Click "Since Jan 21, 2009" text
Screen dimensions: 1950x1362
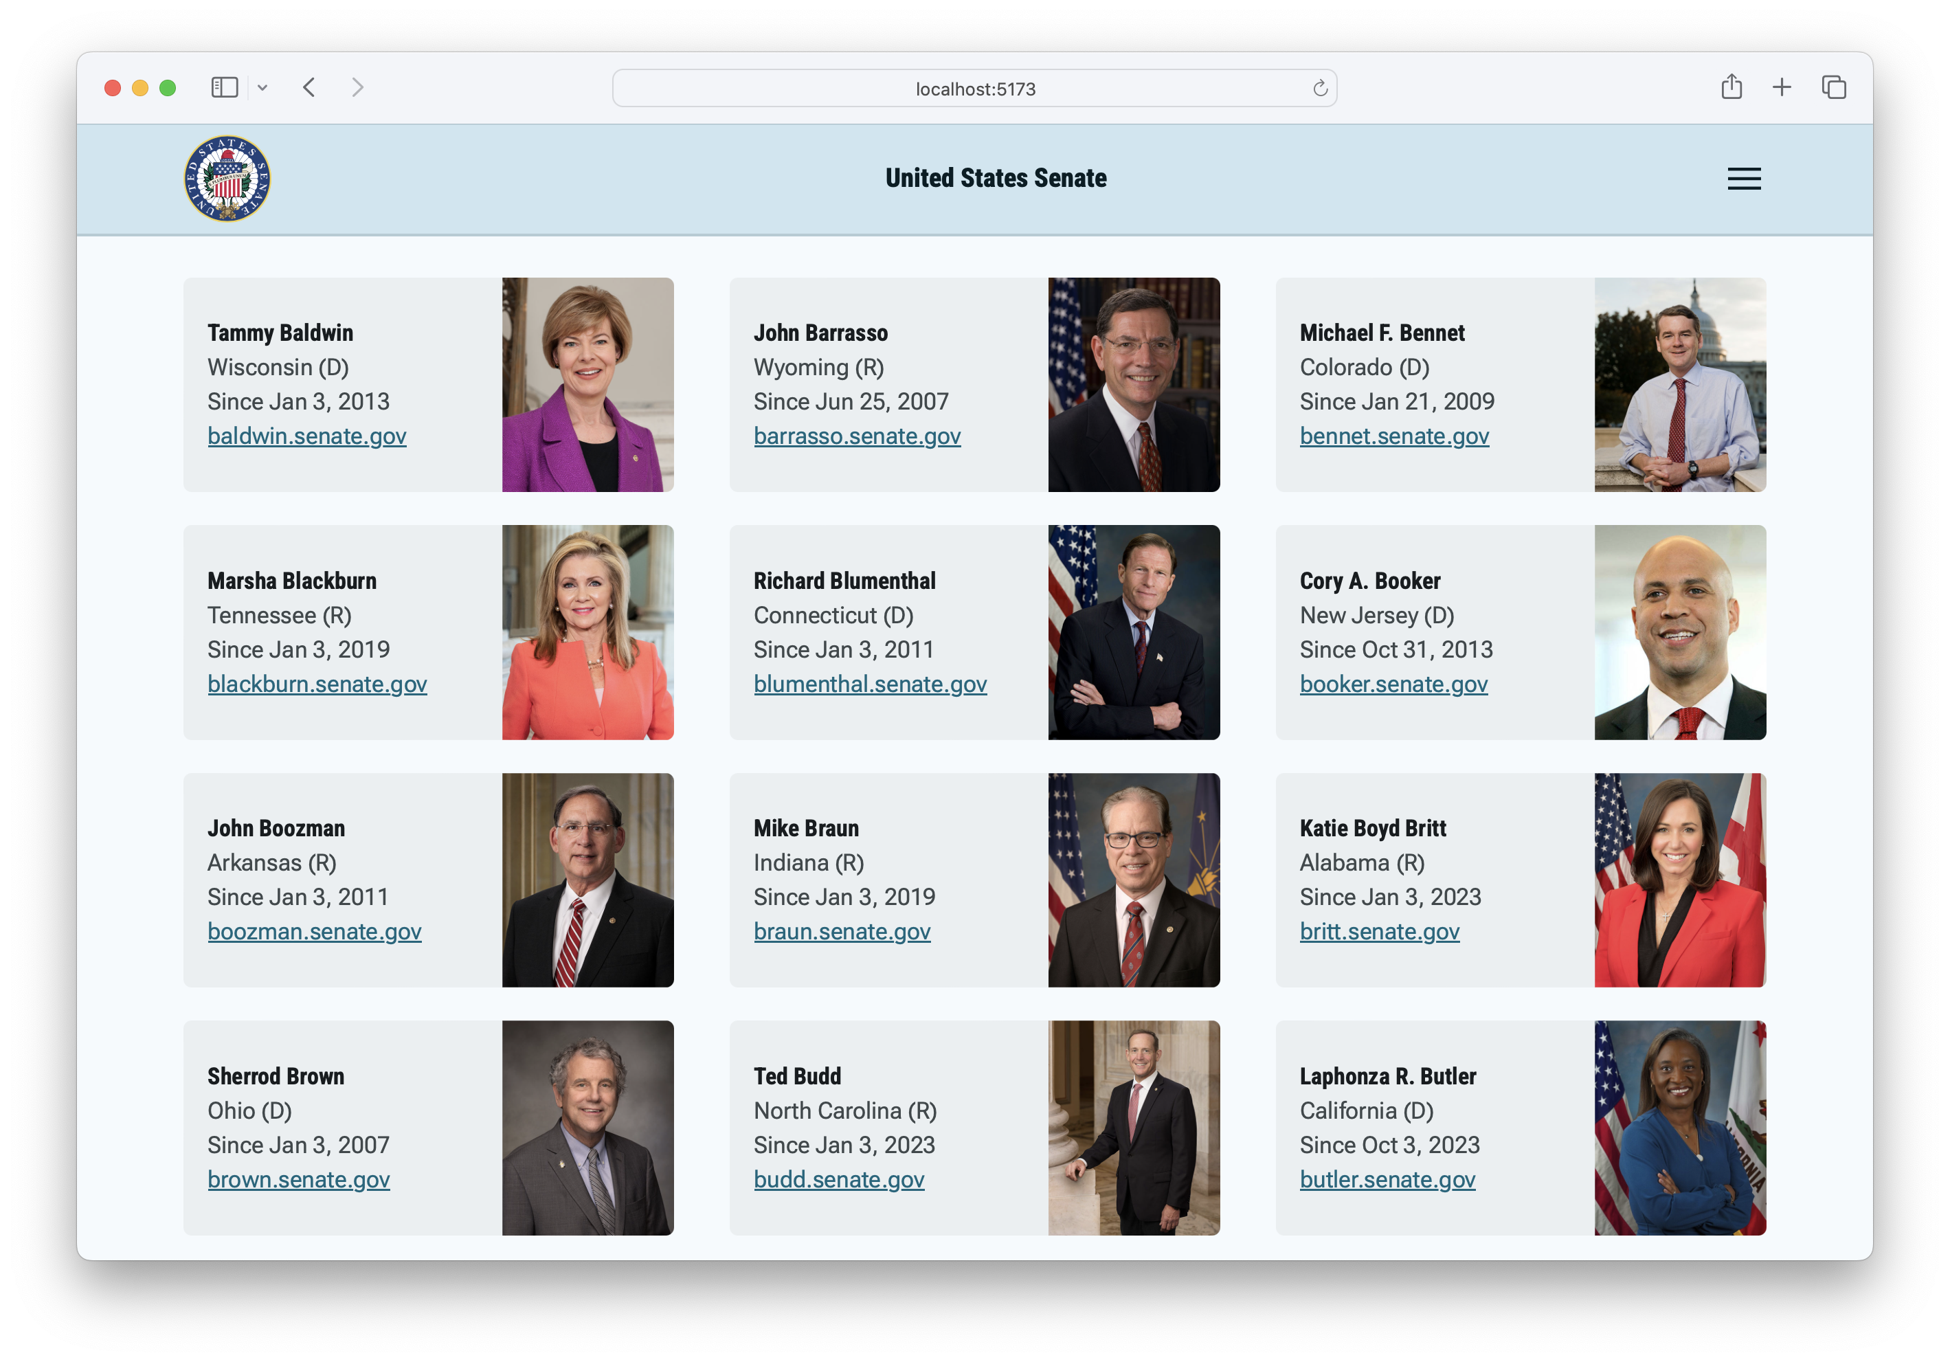tap(1397, 401)
